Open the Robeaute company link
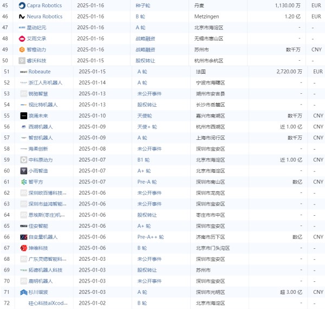The image size is (325, 309). pos(41,72)
